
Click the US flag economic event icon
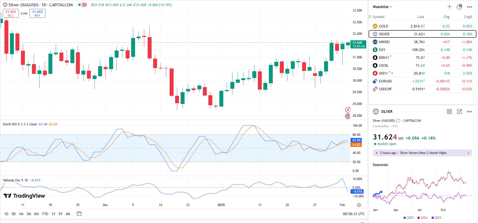coord(348,116)
